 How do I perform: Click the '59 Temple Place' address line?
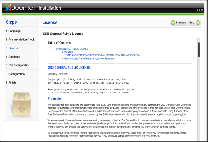coord(88,83)
